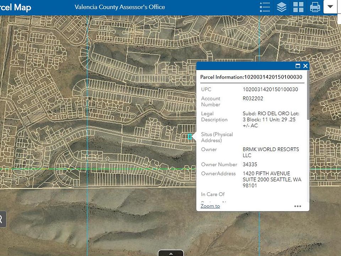Click the Valencia County Assessor's Office subtitle
341x256 pixels.
click(x=120, y=7)
